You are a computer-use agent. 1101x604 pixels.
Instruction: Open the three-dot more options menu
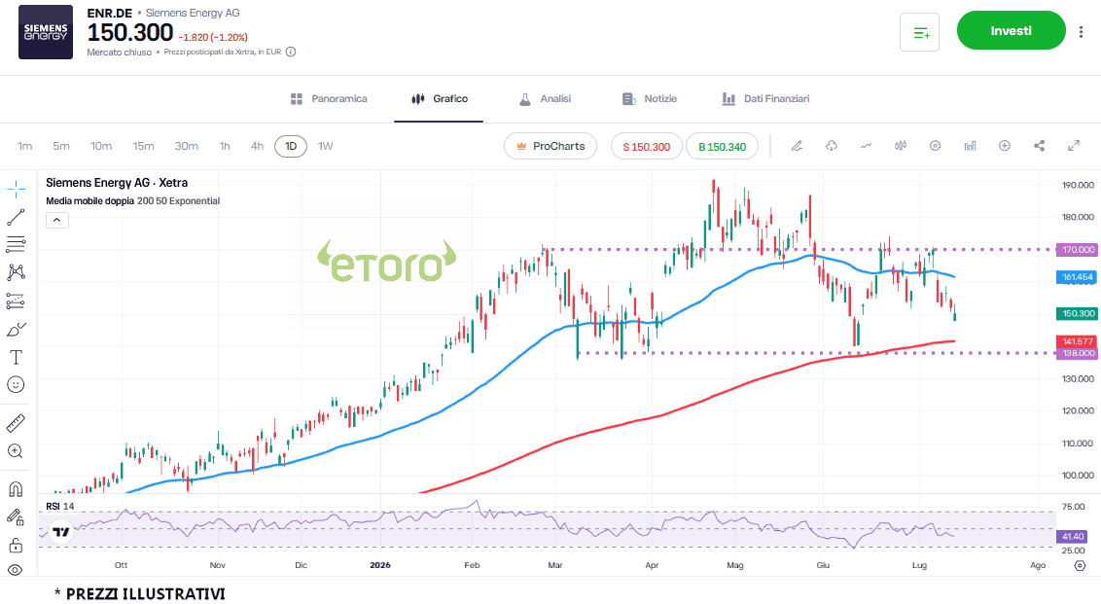click(x=1081, y=31)
